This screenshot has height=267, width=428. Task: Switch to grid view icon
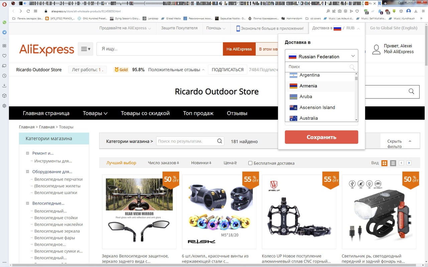coord(384,163)
